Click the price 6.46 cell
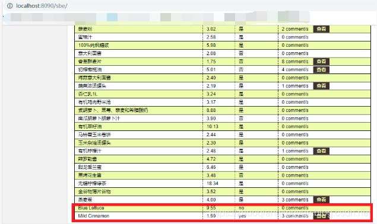Viewport: 377px width, 224px height. 211,167
